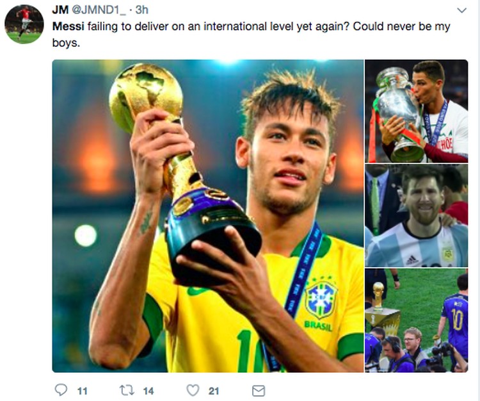Click the BRASIL crest on yellow jersey
The image size is (480, 401).
pos(320,304)
